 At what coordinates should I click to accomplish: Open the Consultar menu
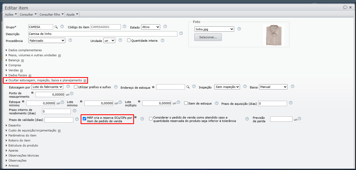point(28,15)
